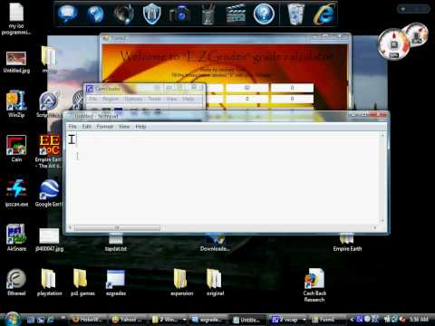The height and width of the screenshot is (326, 435).
Task: Open the Region menu in CamStudio window
Action: point(111,99)
